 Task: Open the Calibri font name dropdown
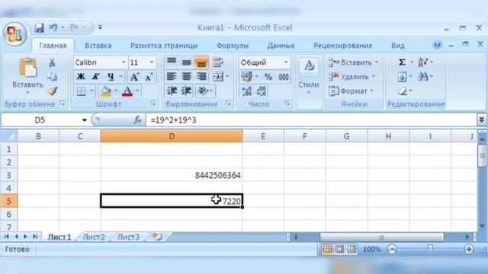(x=124, y=62)
